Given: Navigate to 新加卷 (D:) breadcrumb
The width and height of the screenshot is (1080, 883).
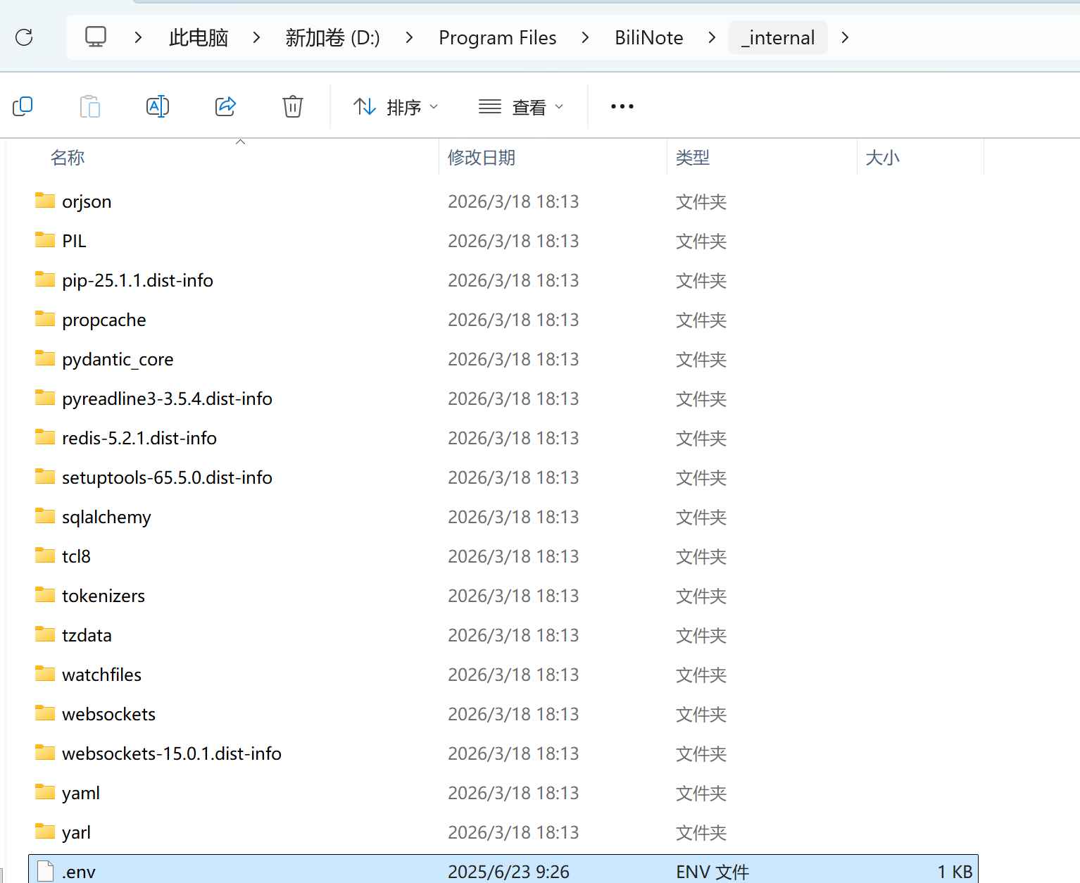Looking at the screenshot, I should click(332, 37).
